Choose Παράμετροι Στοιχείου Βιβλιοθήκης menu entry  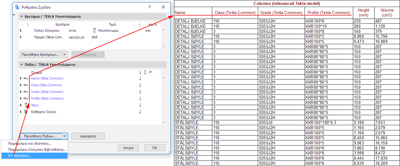(x=37, y=150)
